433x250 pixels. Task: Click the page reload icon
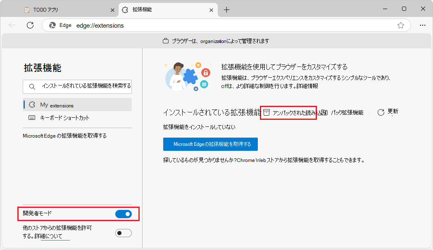coord(30,25)
